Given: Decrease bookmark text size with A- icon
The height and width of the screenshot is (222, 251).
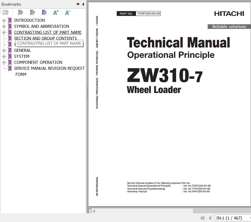Looking at the screenshot, I should [68, 13].
